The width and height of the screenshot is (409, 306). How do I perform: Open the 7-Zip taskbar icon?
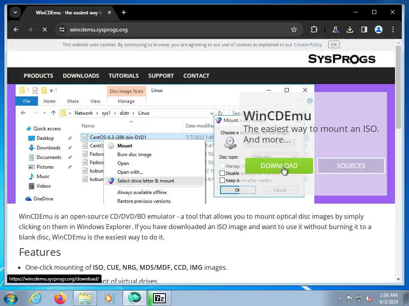tap(159, 298)
